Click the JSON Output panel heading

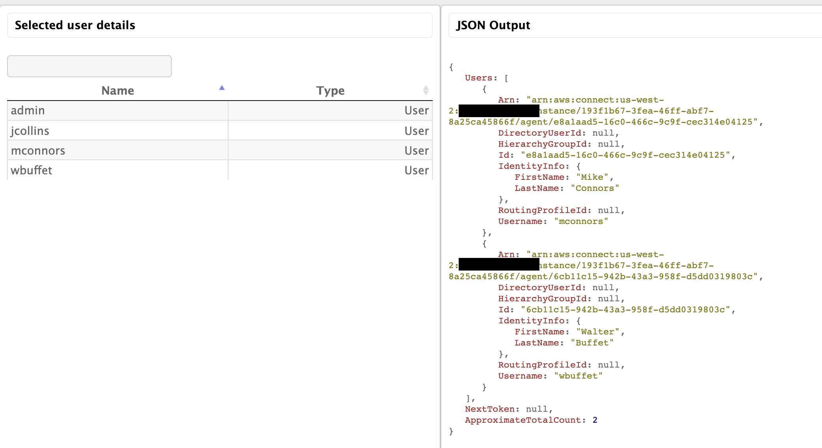tap(493, 25)
